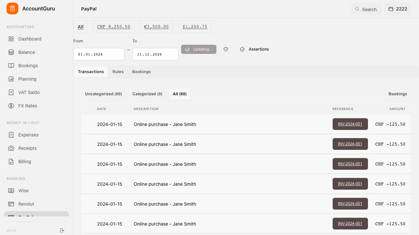This screenshot has width=419, height=235.
Task: Click the Bookings button above the table
Action: click(x=398, y=94)
